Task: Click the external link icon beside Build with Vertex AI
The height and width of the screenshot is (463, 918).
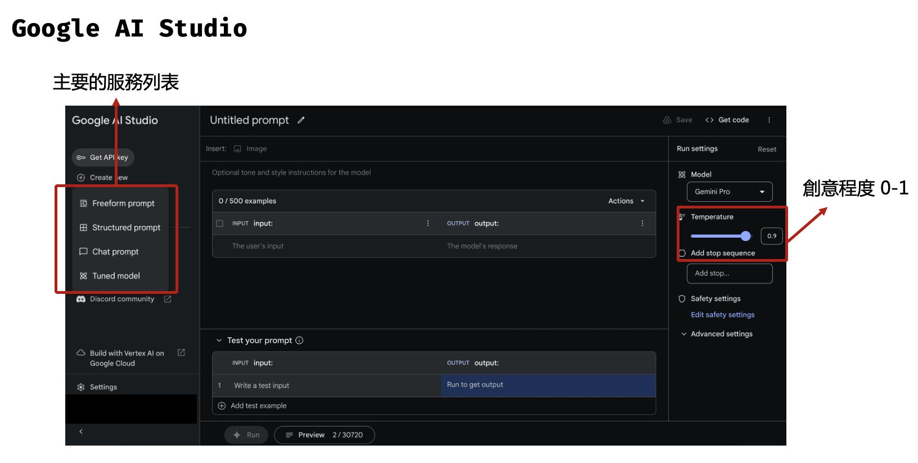Action: [x=181, y=353]
